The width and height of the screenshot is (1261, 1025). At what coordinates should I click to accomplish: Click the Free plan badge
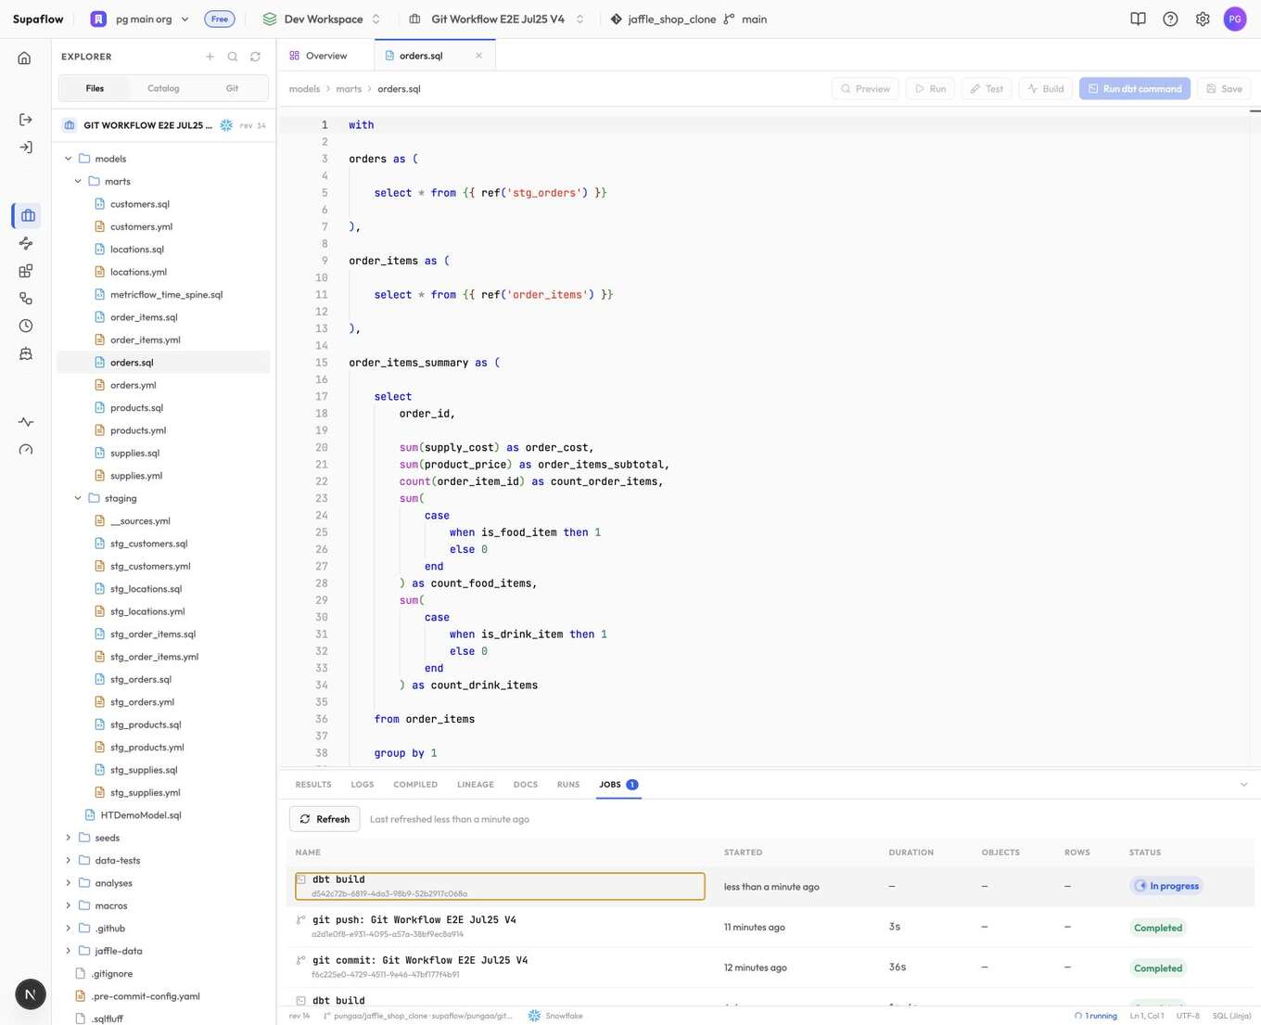(x=219, y=19)
